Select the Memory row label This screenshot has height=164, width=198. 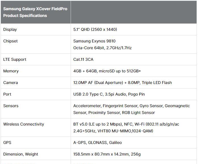click(11, 71)
